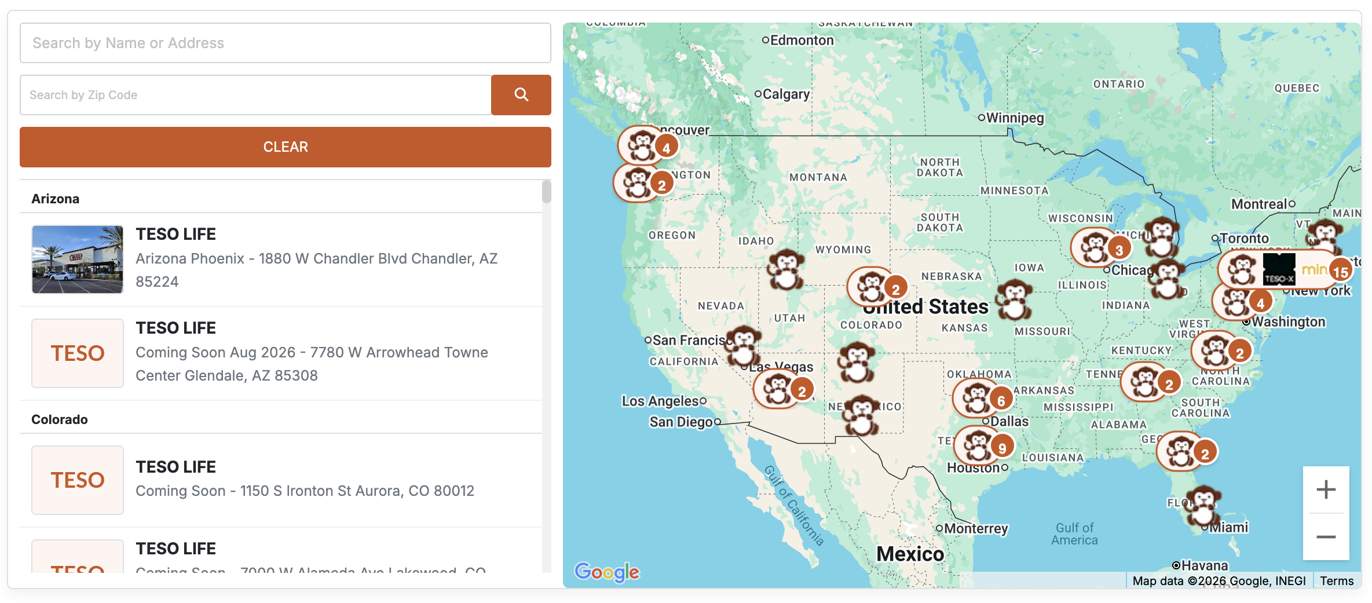Image resolution: width=1372 pixels, height=603 pixels.
Task: Click the Google logo on the map
Action: [606, 572]
